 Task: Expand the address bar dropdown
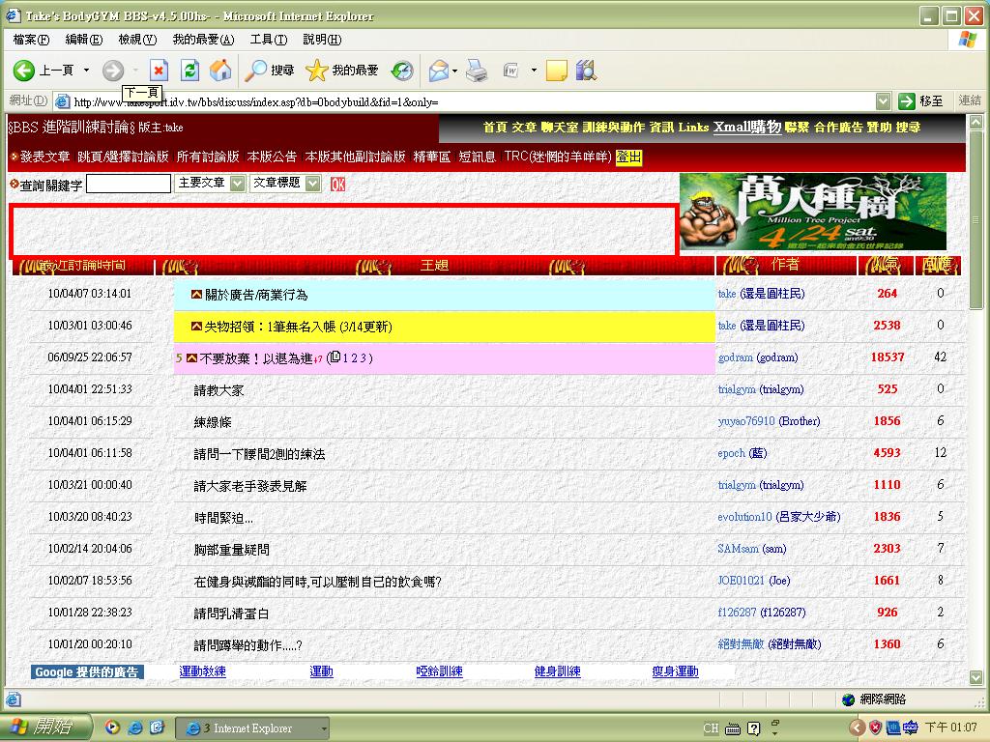(884, 100)
